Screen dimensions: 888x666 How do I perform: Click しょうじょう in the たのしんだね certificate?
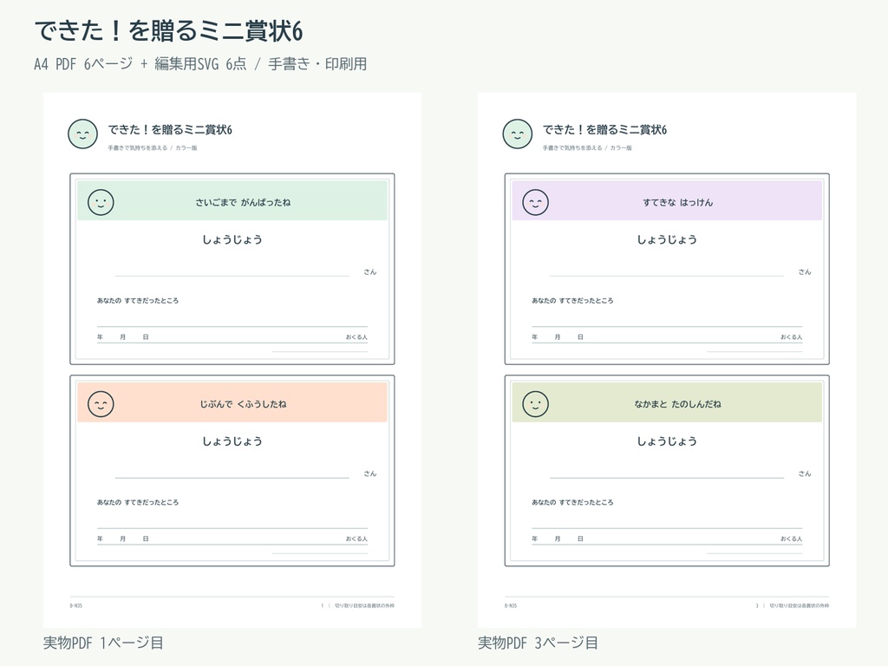[667, 441]
